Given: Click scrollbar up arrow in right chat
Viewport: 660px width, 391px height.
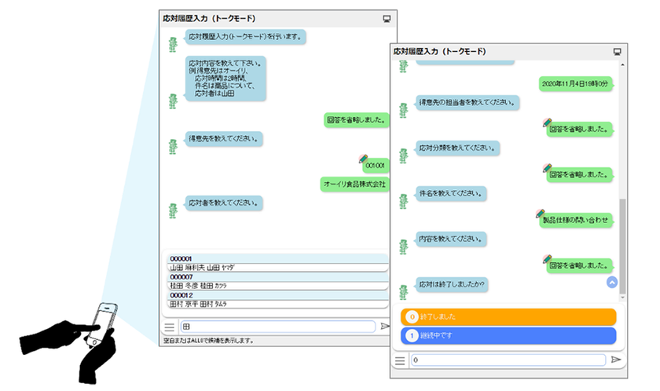Looking at the screenshot, I should (622, 64).
